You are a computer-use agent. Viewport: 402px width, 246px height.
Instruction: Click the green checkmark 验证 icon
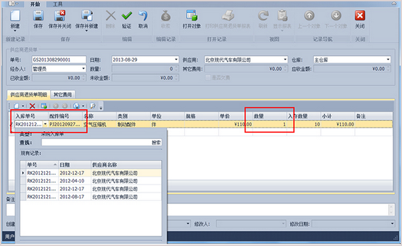(x=126, y=16)
